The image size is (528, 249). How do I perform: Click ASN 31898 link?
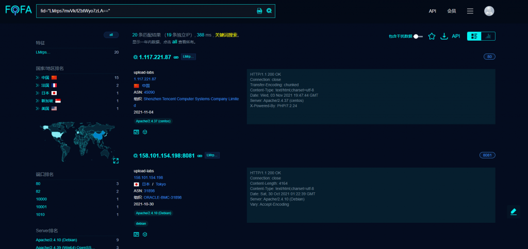[149, 191]
